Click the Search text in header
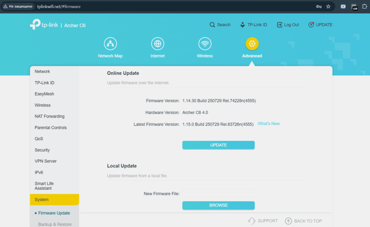Screen dimensions: 370x227 (224, 25)
